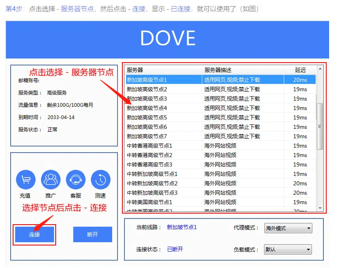Click the 充值 shopping cart icon

tap(25, 180)
